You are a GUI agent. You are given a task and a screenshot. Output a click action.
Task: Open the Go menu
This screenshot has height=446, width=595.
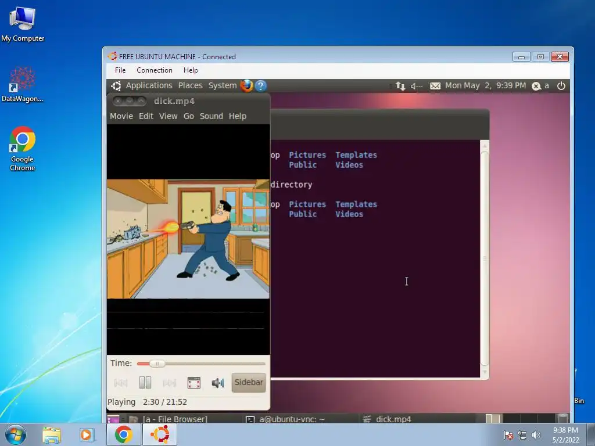click(x=189, y=116)
